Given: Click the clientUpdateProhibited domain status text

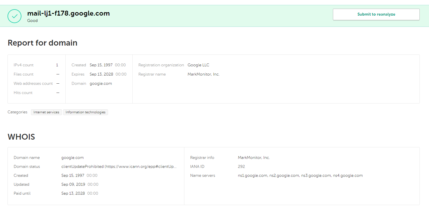Looking at the screenshot, I should coord(119,167).
